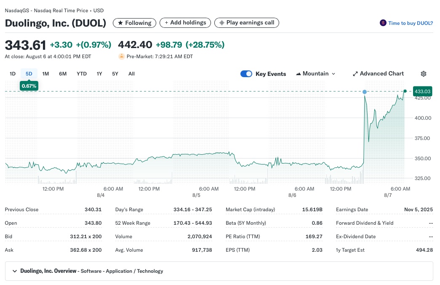Click the EPS (TTM) value 2.03
Image resolution: width=440 pixels, height=285 pixels.
coord(317,250)
